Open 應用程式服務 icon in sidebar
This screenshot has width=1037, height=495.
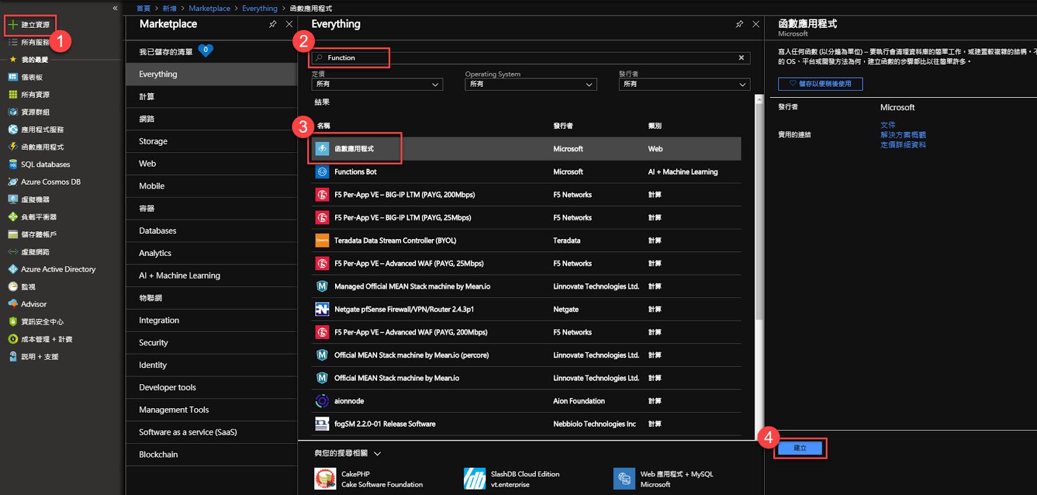pos(12,130)
